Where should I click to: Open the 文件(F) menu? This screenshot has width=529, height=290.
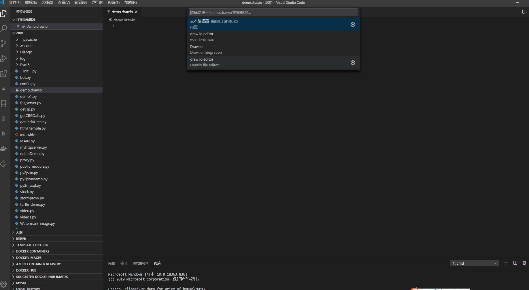point(15,3)
